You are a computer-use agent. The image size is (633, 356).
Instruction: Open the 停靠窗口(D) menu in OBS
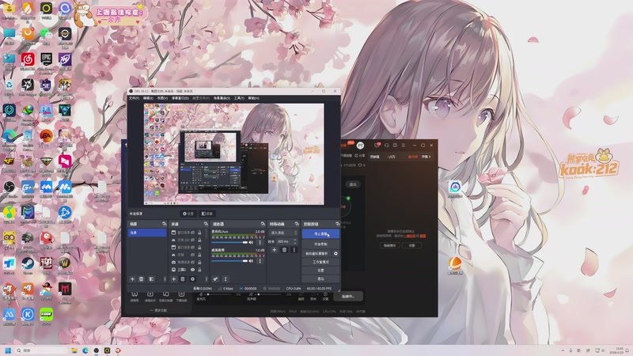coord(180,98)
